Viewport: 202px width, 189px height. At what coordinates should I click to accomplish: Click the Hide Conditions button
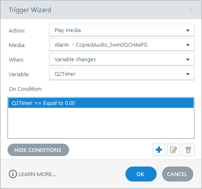click(38, 150)
